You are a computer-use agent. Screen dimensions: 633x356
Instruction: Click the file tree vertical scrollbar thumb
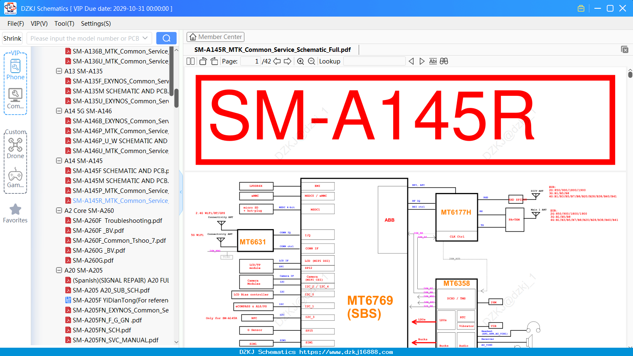coord(176,98)
